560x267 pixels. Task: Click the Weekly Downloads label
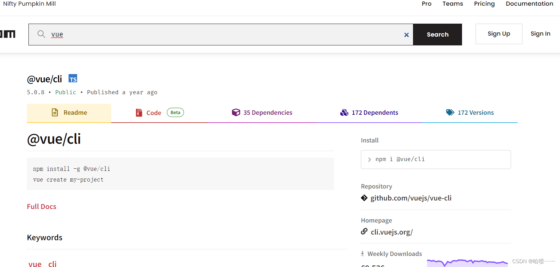[x=395, y=254]
